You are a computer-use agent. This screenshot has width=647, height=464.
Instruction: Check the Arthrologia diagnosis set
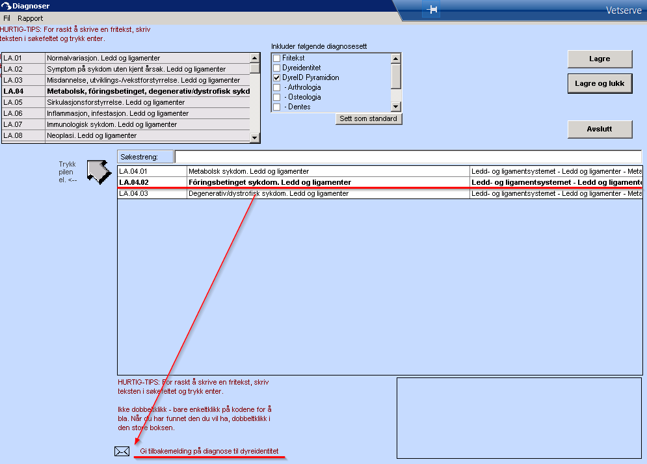[x=277, y=88]
